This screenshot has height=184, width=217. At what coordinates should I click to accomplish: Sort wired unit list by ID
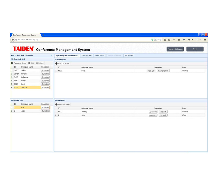click(16, 104)
